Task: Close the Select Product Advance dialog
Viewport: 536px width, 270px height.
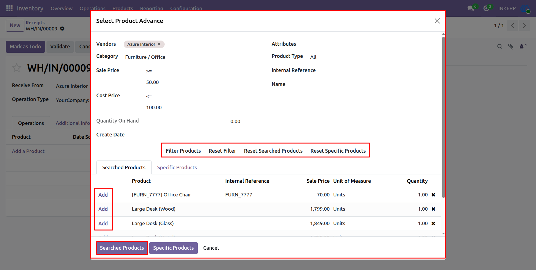Action: point(437,21)
